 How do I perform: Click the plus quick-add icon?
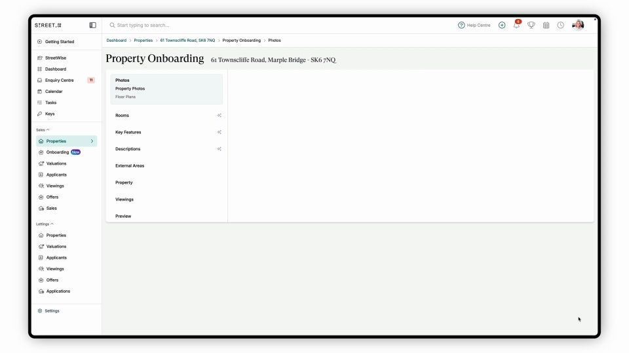click(502, 25)
